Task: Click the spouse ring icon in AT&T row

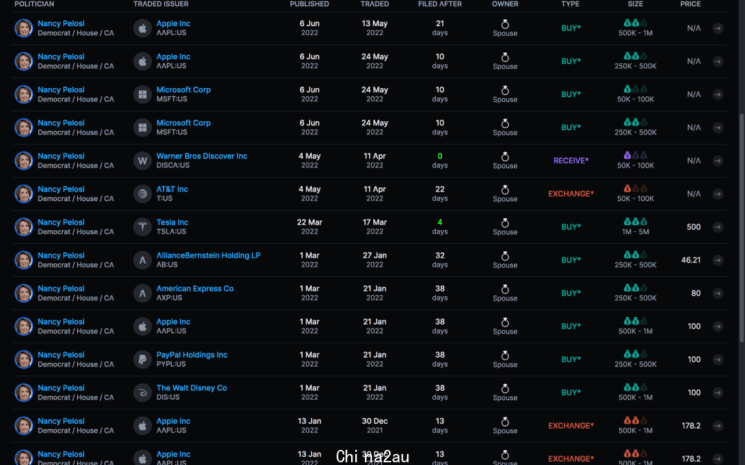Action: point(505,190)
